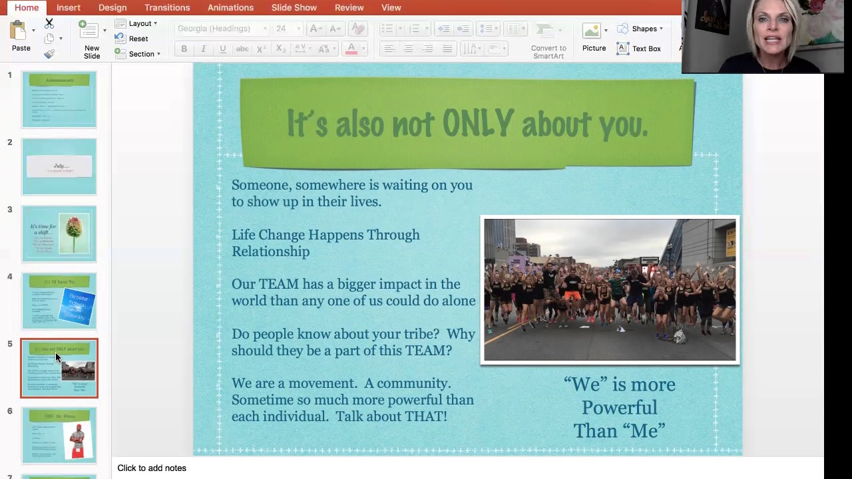
Task: Select slide 2 thumbnail with July text
Action: point(59,166)
